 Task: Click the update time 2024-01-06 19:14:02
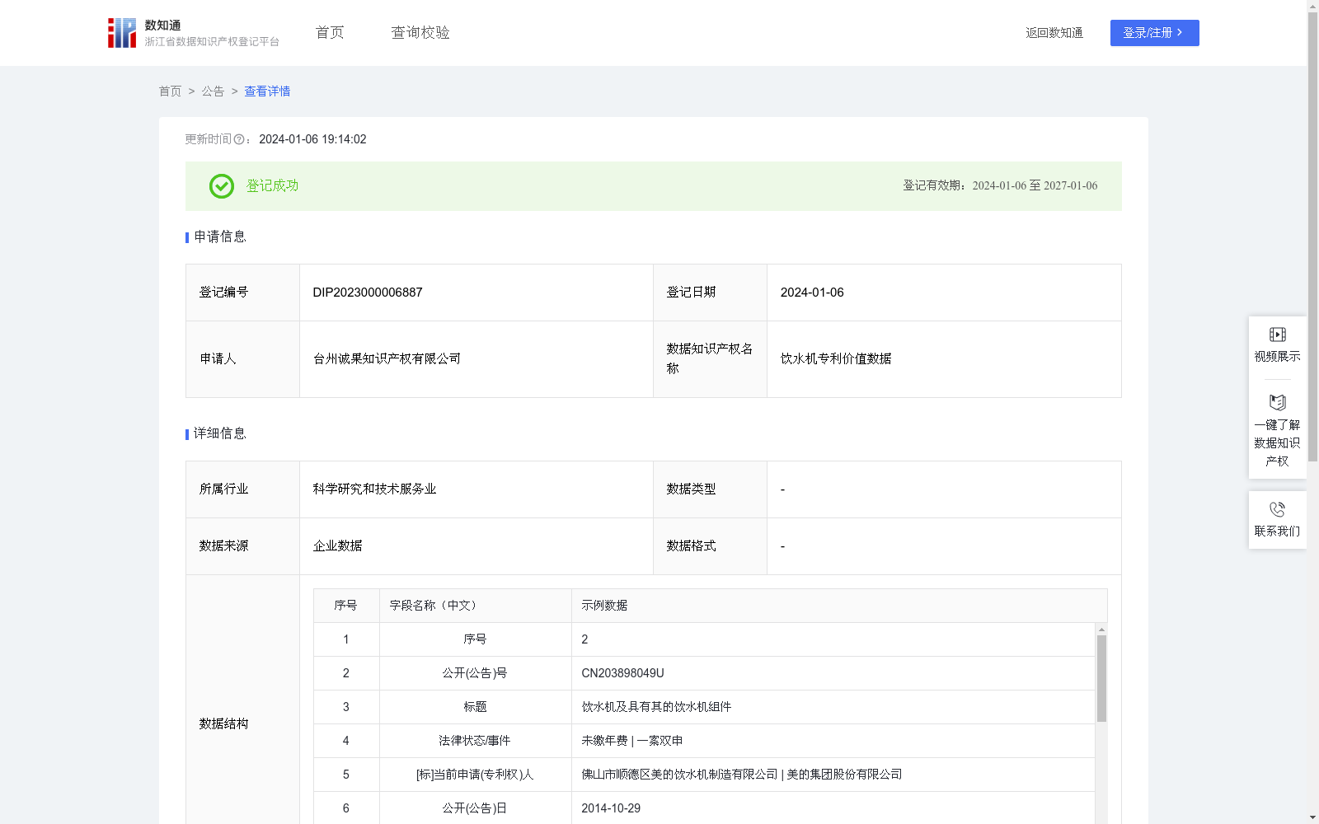point(312,140)
